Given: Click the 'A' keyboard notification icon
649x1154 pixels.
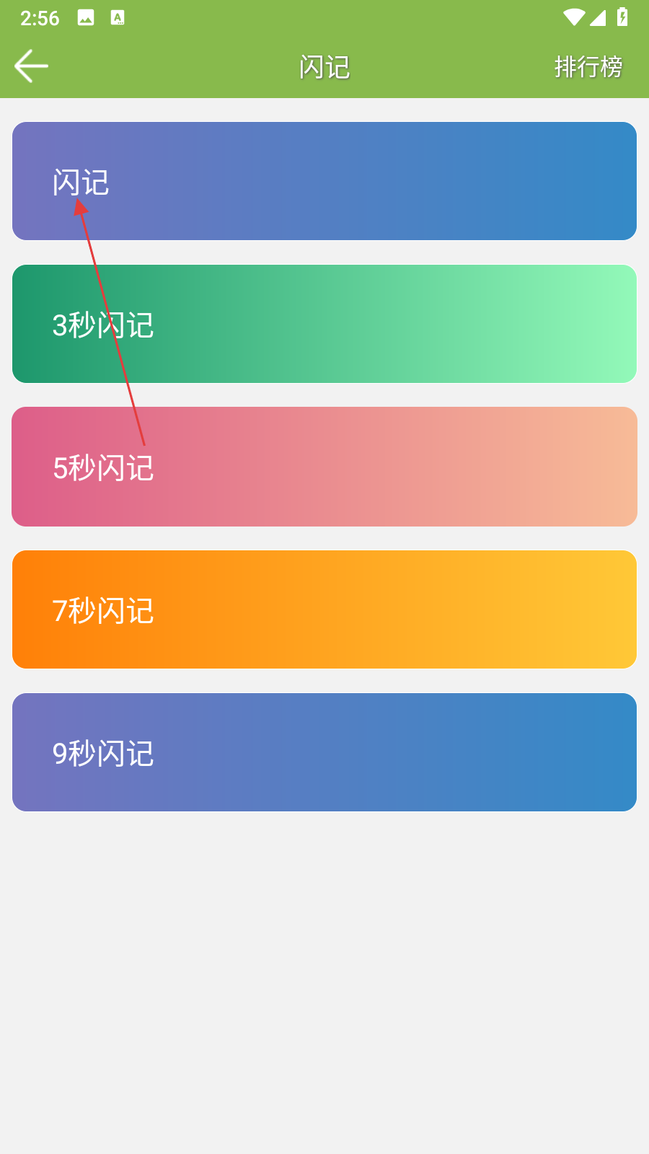Looking at the screenshot, I should pos(118,18).
